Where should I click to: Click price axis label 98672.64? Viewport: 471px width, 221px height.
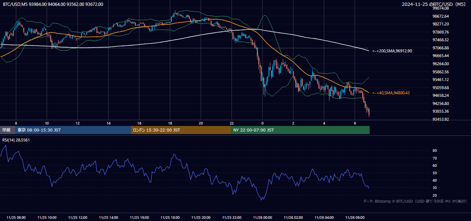[441, 16]
